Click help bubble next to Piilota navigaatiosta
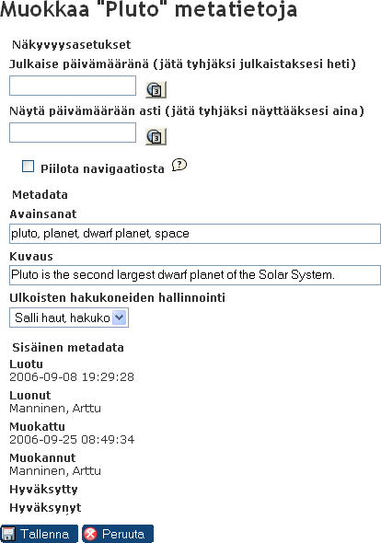The width and height of the screenshot is (381, 543). point(179,165)
